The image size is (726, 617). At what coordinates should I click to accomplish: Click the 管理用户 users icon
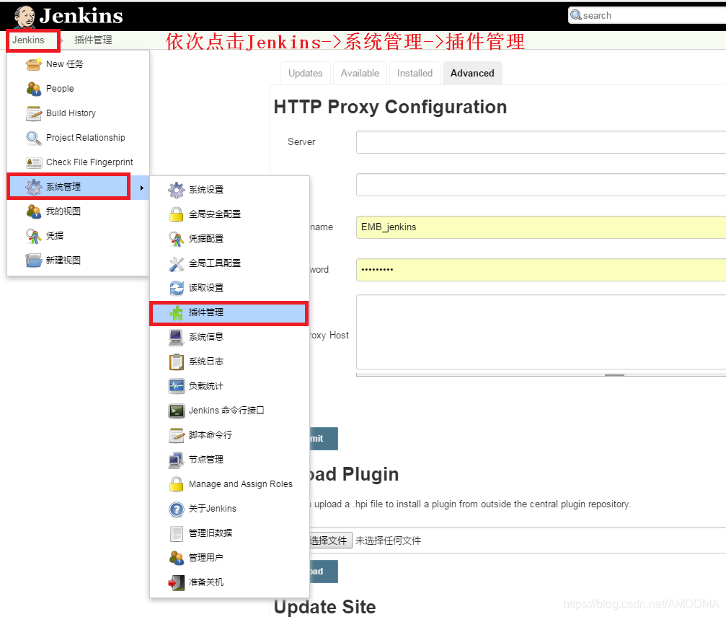click(177, 558)
